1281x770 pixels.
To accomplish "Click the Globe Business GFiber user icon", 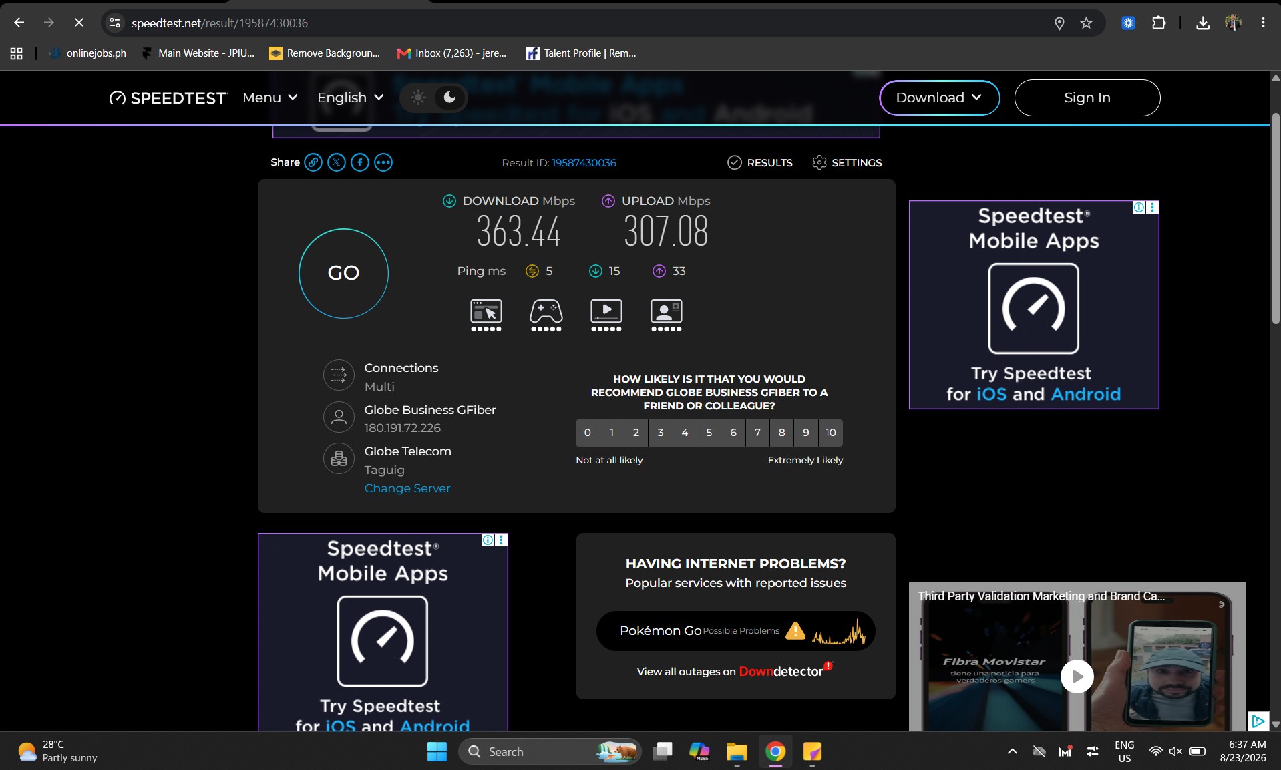I will pyautogui.click(x=339, y=417).
